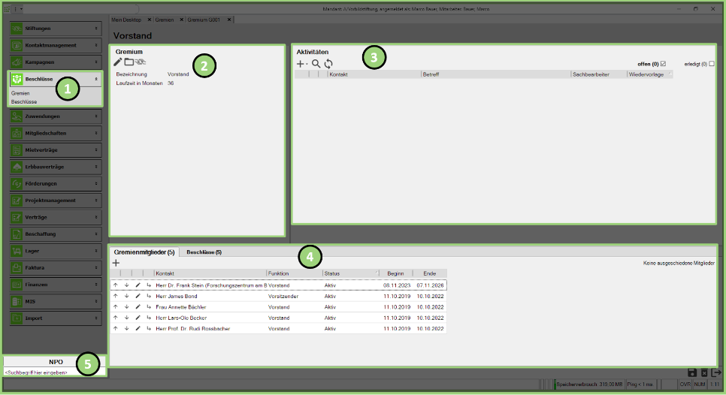726x395 pixels.
Task: Expand the Stiftungen section
Action: pyautogui.click(x=96, y=29)
